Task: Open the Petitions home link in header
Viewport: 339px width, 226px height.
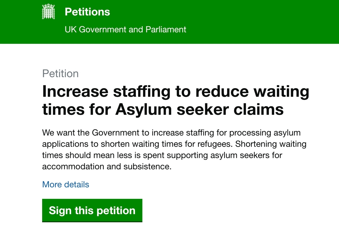Action: point(87,12)
